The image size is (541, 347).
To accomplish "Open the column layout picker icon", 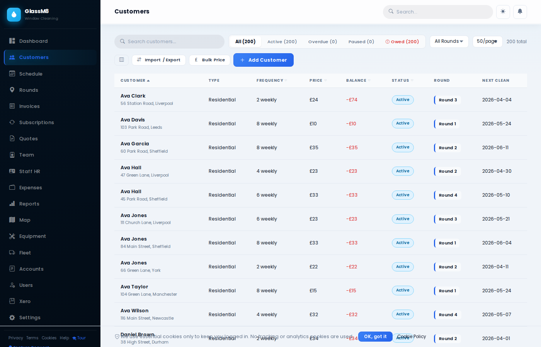I will (x=121, y=60).
